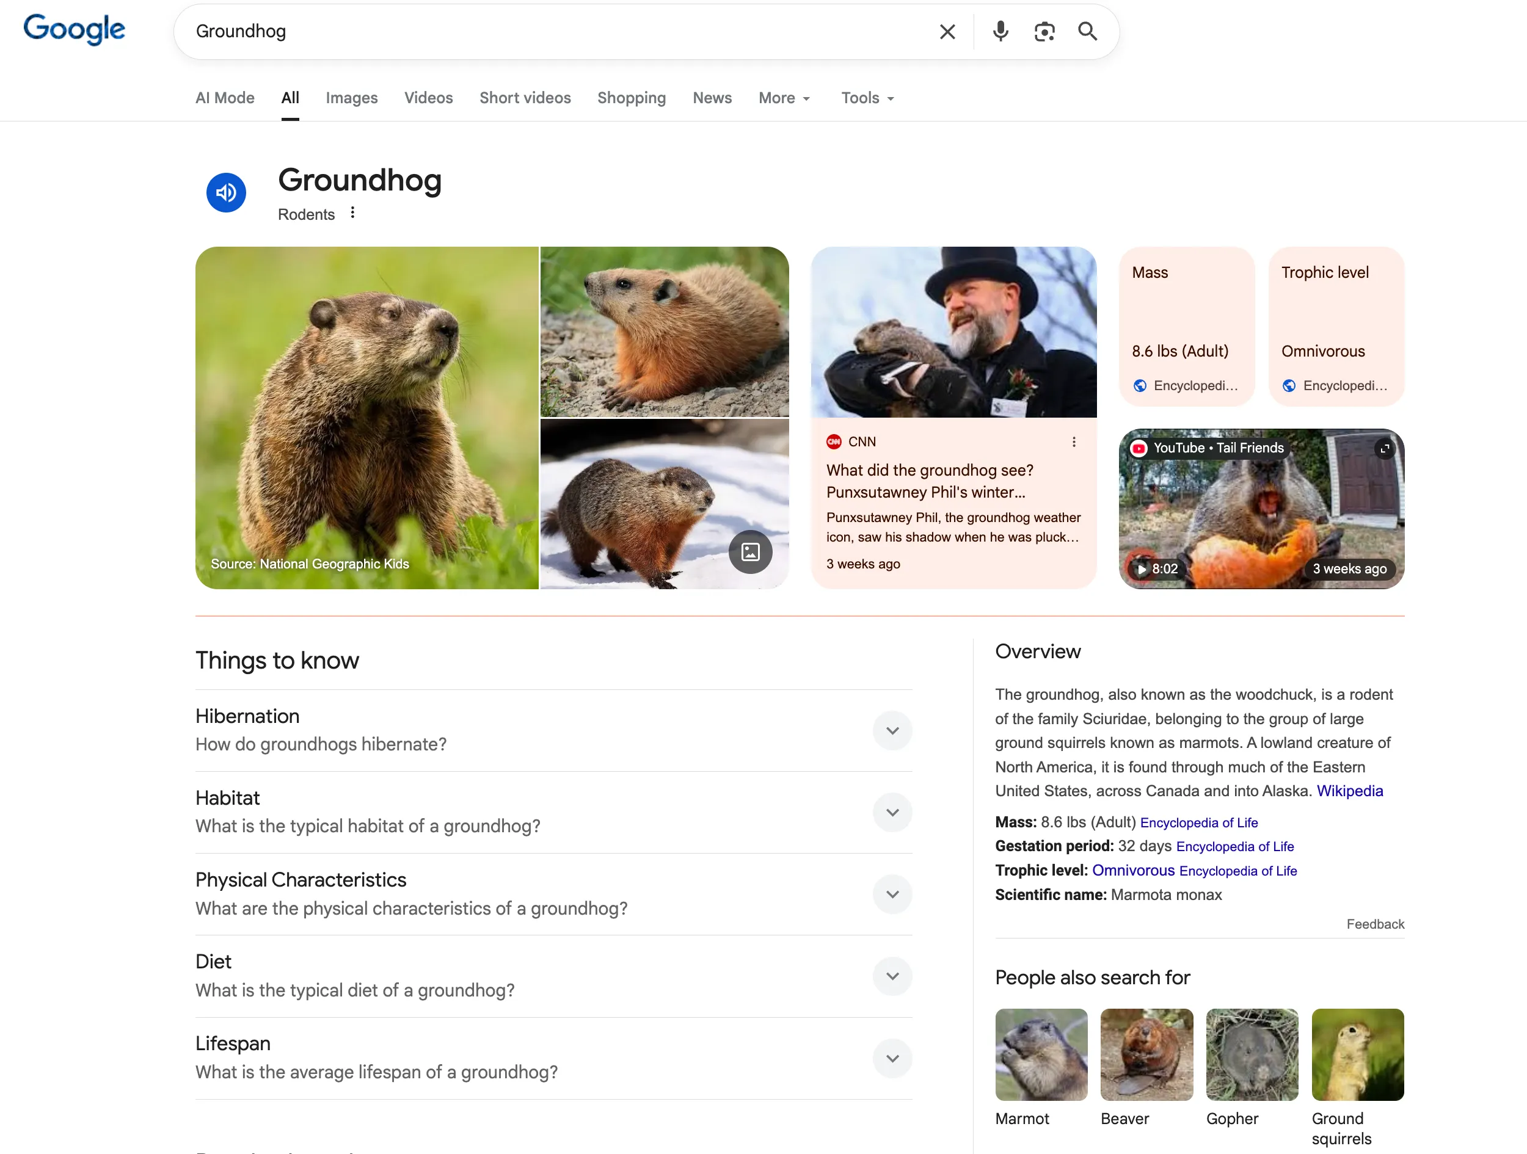Expand the Hibernation question
Image resolution: width=1527 pixels, height=1154 pixels.
click(892, 730)
